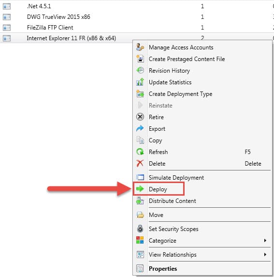Choose Set Security Scopes
The width and height of the screenshot is (274, 277).
[x=173, y=229]
